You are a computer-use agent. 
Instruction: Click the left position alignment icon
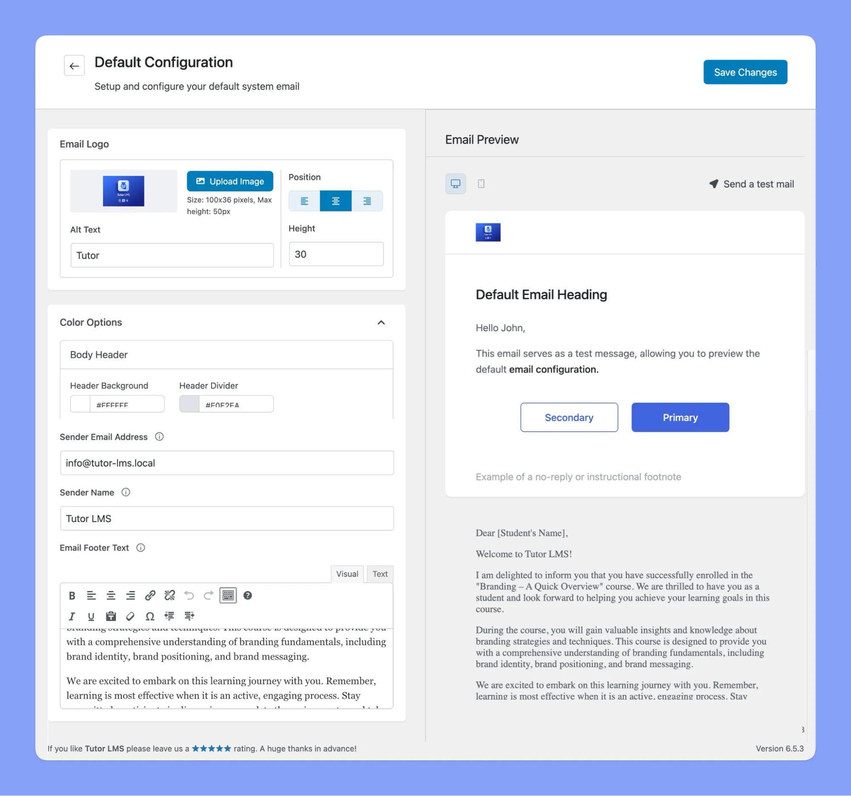(x=304, y=201)
